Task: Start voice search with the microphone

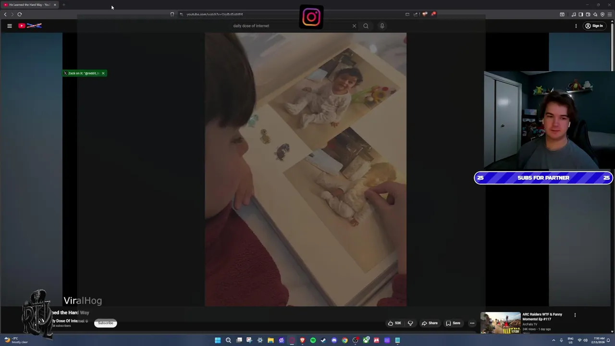Action: click(382, 26)
